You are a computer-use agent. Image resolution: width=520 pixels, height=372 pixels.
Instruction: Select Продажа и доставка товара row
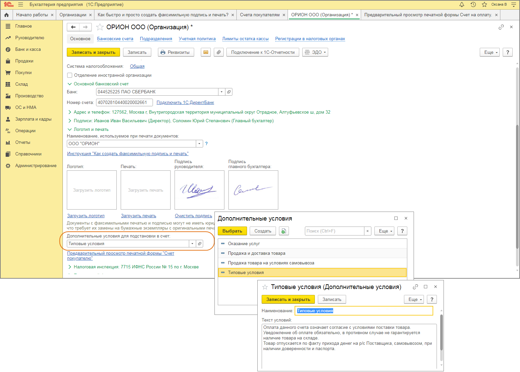tap(313, 253)
